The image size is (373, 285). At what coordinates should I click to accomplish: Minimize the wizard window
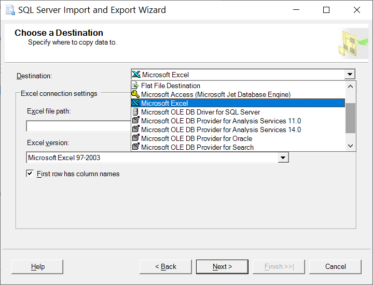click(x=296, y=10)
